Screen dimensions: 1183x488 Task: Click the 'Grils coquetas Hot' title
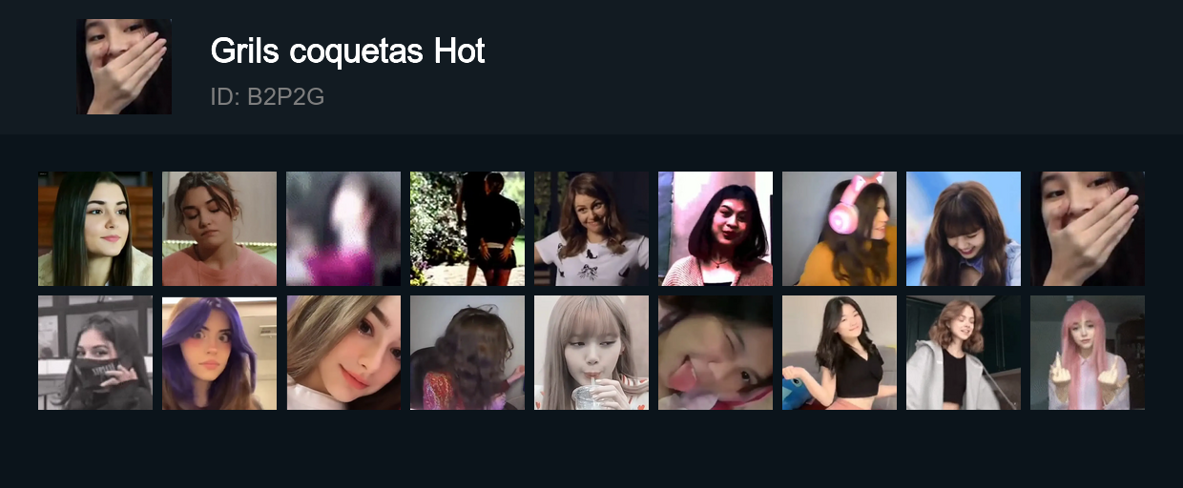[x=347, y=51]
